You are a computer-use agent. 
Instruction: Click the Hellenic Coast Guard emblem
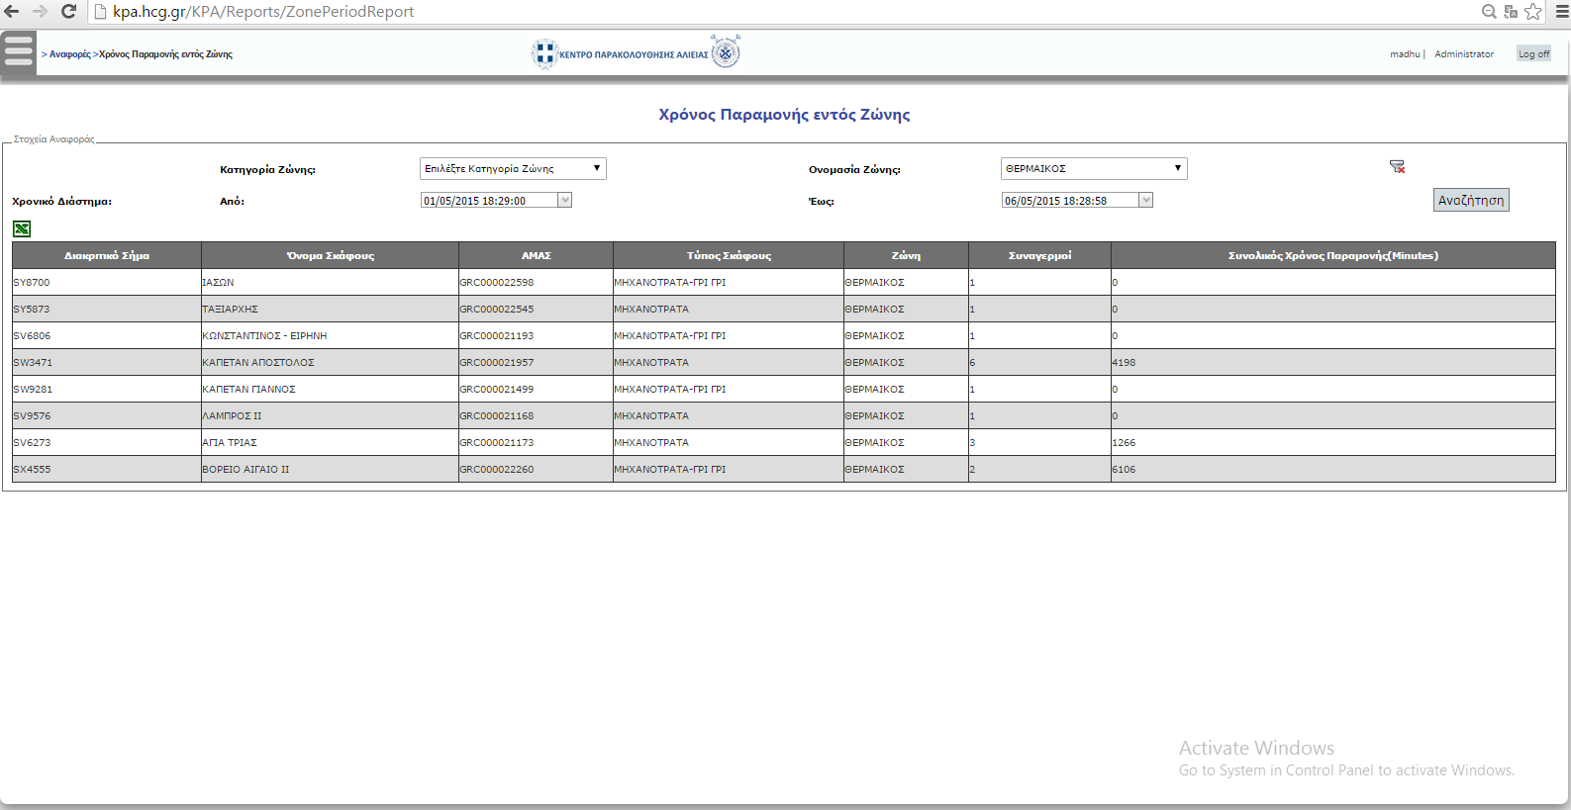(726, 52)
